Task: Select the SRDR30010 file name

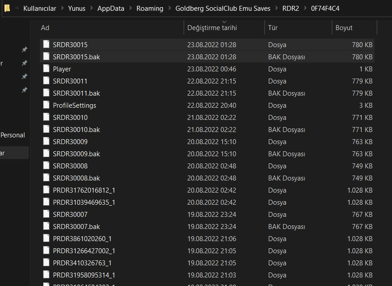Action: (x=70, y=118)
